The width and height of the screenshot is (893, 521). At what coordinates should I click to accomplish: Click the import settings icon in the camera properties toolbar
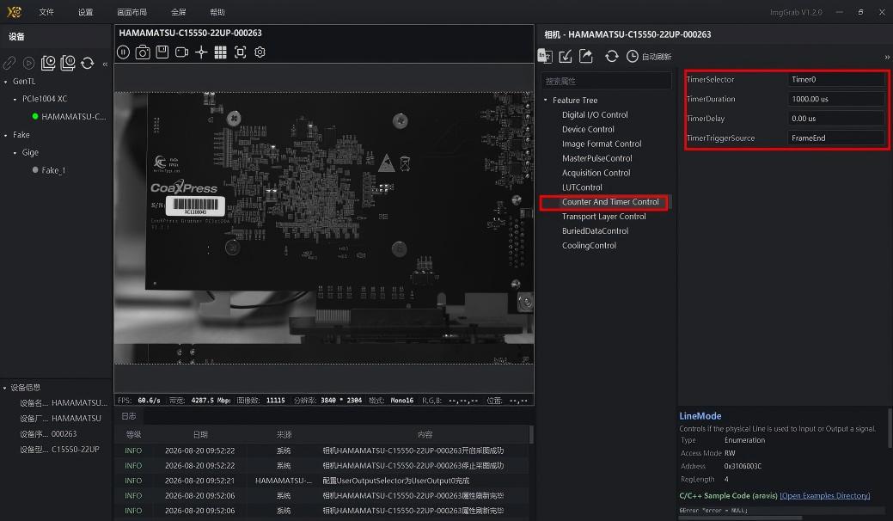[x=565, y=56]
